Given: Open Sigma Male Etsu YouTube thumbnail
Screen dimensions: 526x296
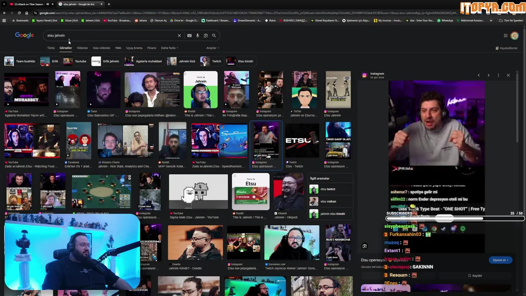Looking at the screenshot, I should point(198,192).
